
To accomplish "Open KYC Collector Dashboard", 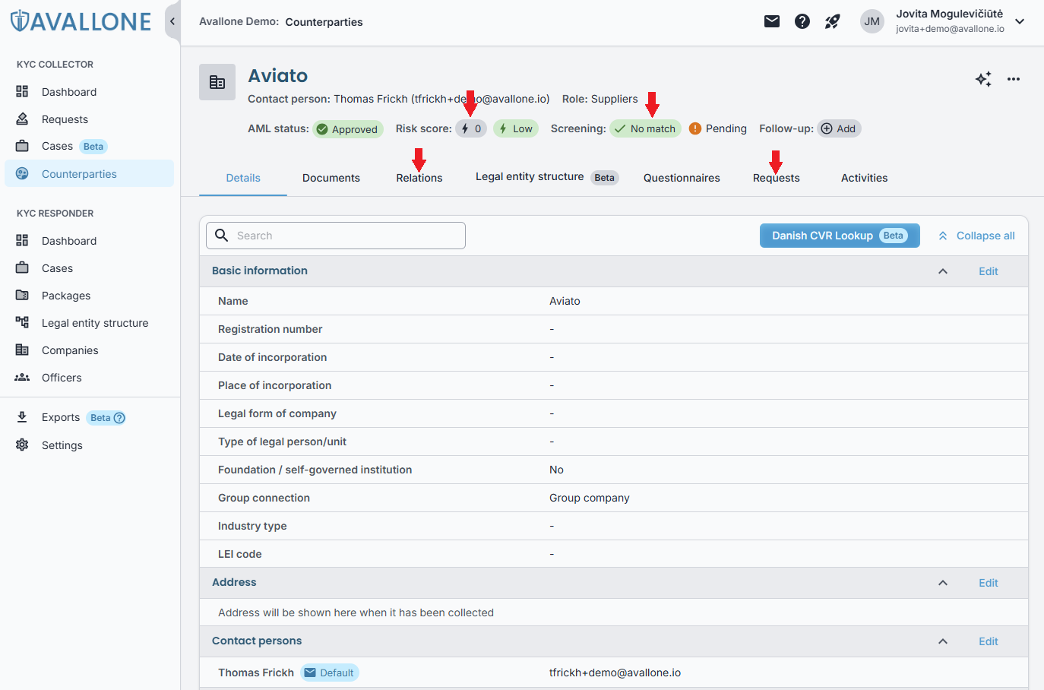I will (x=90, y=92).
